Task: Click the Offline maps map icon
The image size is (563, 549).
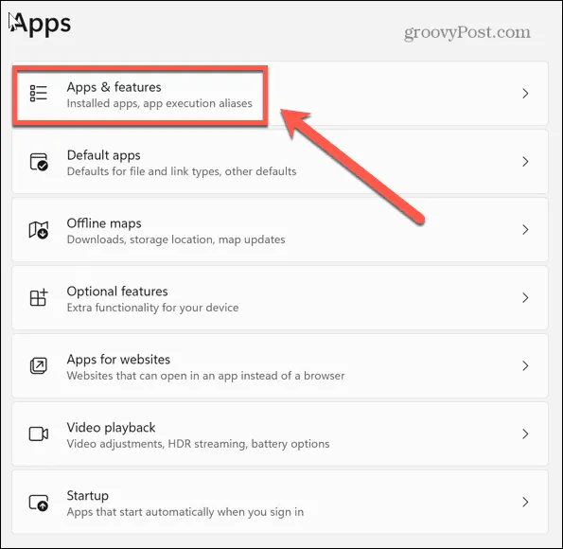Action: click(39, 230)
